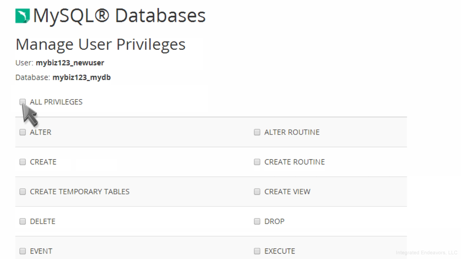Toggle the CREATE privilege checkbox
The image size is (461, 259).
(x=23, y=162)
